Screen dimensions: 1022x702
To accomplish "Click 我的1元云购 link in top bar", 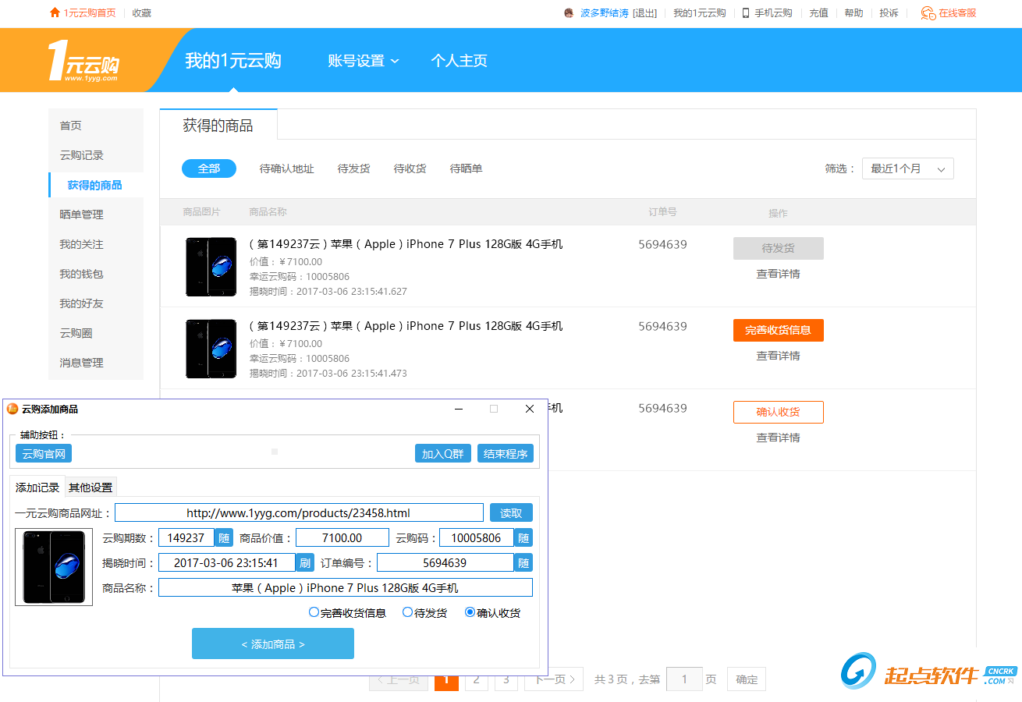I will click(x=700, y=13).
